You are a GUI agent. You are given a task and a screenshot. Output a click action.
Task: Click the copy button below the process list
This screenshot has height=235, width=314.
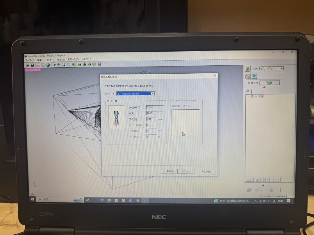click(263, 180)
